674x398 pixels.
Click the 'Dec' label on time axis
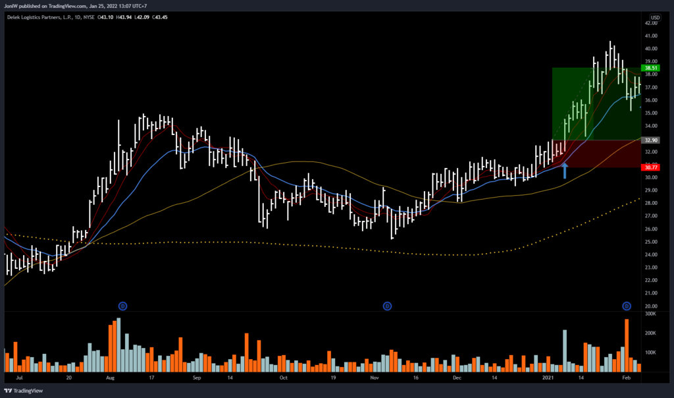[x=457, y=379]
